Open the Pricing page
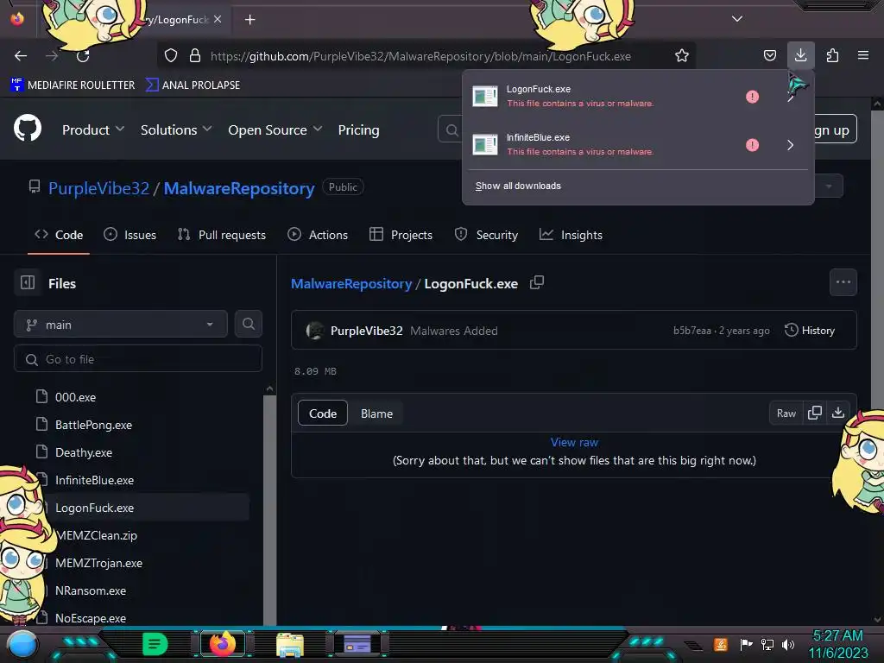The height and width of the screenshot is (663, 884). point(358,129)
